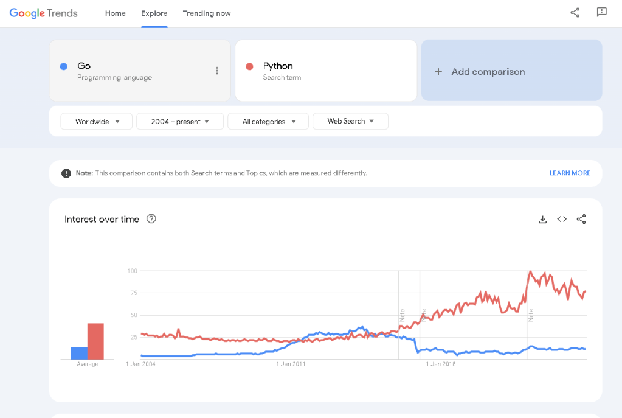Open the send feedback icon in header
The width and height of the screenshot is (622, 418).
pyautogui.click(x=602, y=12)
